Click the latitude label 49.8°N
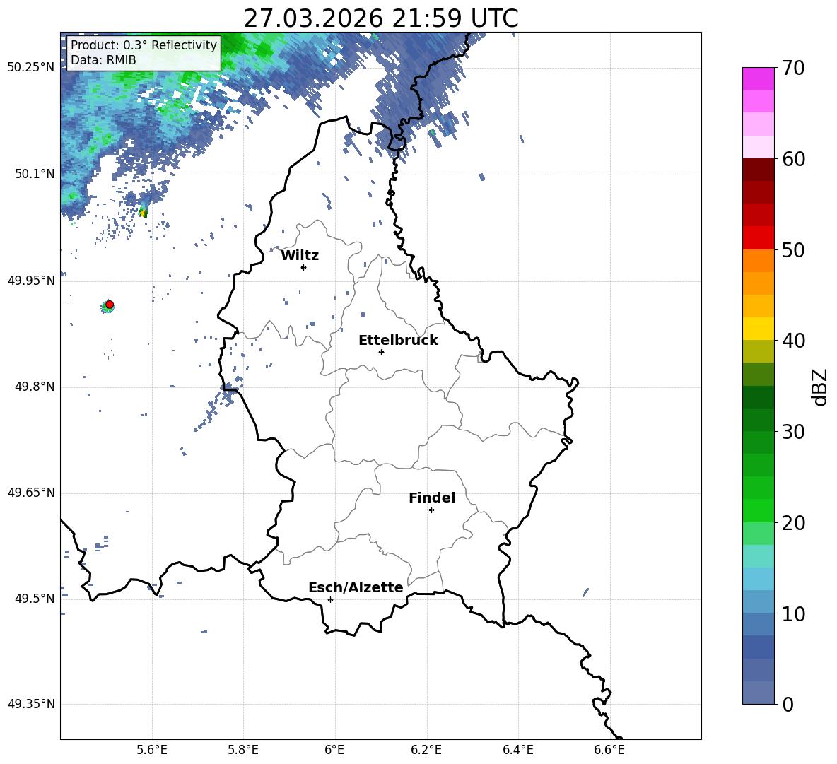This screenshot has width=837, height=764. (35, 387)
